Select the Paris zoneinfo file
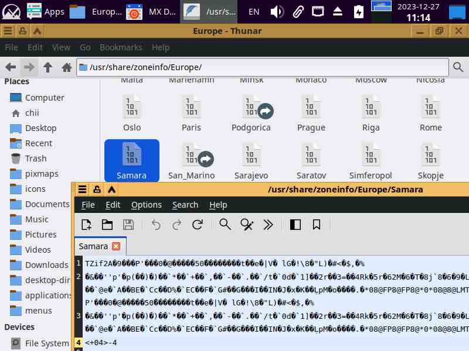Image resolution: width=469 pixels, height=351 pixels. [x=192, y=113]
